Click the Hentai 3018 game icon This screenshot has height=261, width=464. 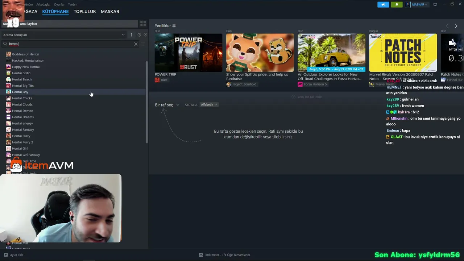[8, 73]
